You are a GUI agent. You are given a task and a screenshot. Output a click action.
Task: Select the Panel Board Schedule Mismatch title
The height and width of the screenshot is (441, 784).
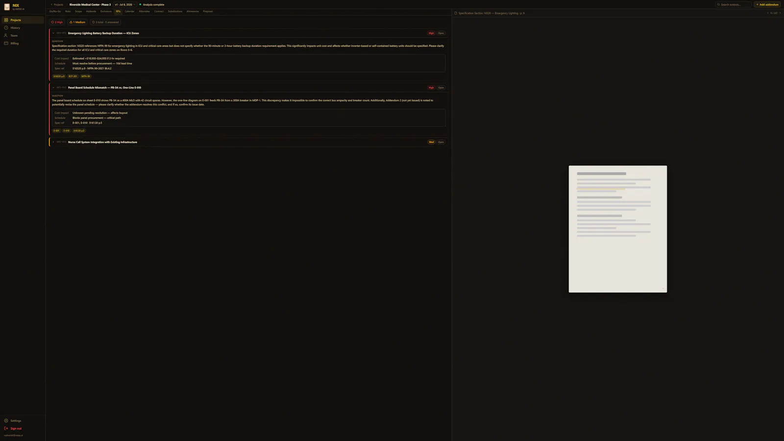tap(104, 88)
